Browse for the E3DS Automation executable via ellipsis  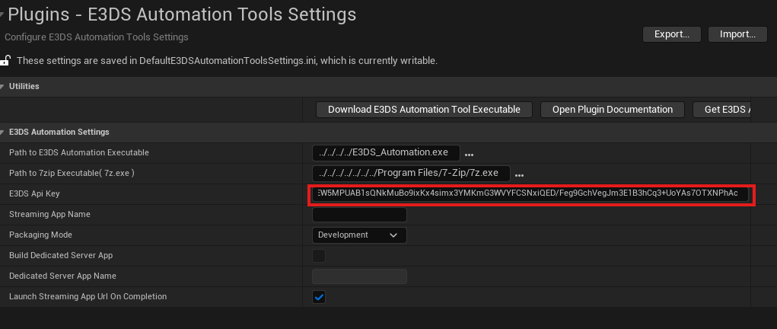click(x=470, y=154)
